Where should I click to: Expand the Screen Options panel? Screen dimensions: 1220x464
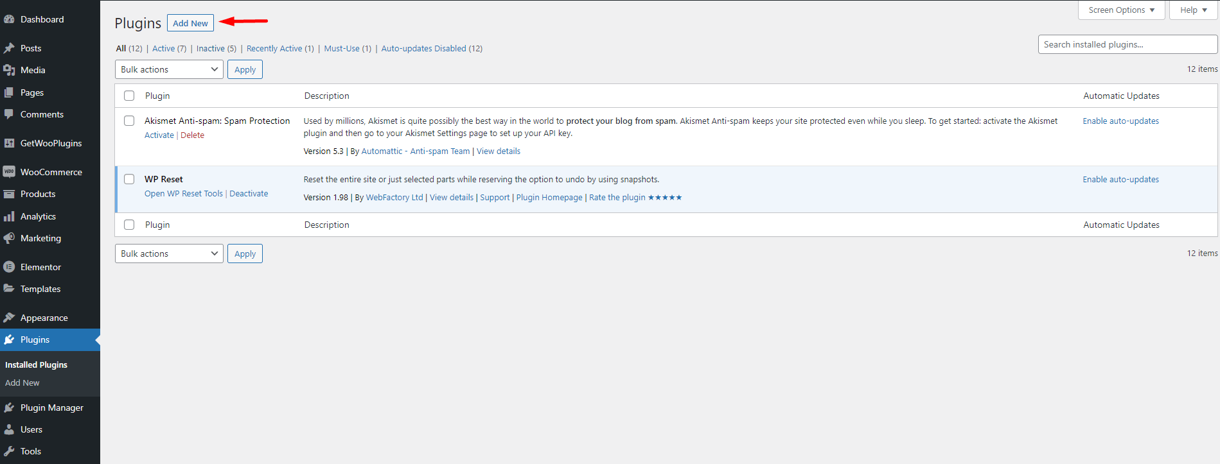(1121, 10)
